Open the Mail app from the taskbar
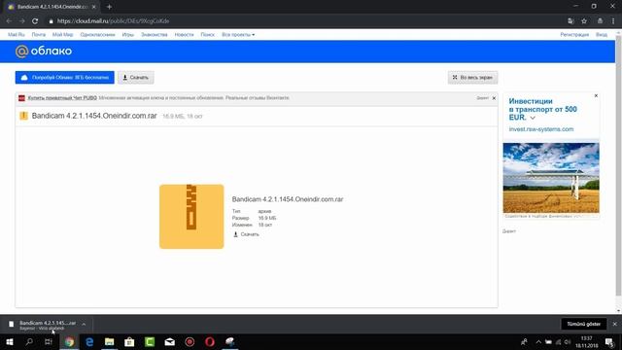 point(170,341)
